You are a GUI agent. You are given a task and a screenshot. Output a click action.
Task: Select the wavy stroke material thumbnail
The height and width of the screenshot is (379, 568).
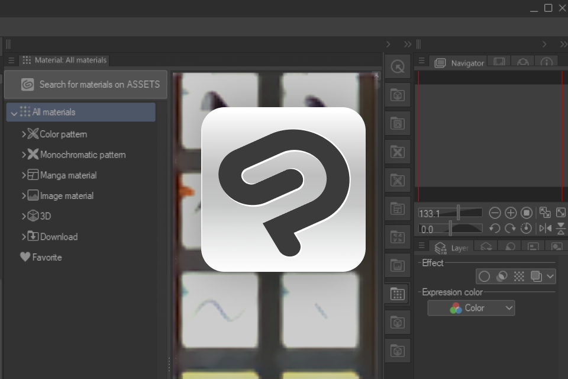(x=220, y=310)
